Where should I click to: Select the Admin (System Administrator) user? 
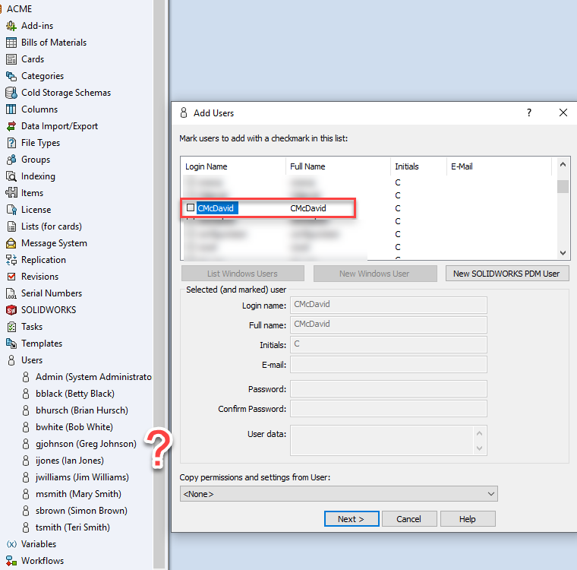93,377
